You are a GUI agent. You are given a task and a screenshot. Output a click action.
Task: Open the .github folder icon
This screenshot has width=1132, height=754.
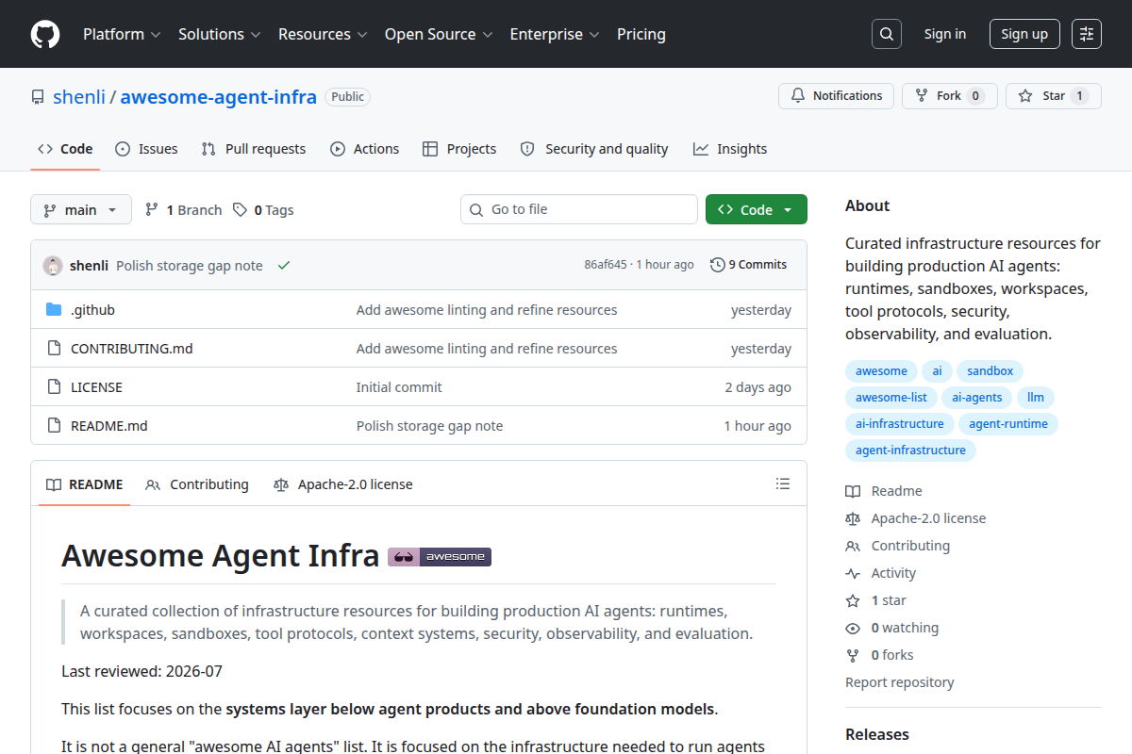pos(54,310)
